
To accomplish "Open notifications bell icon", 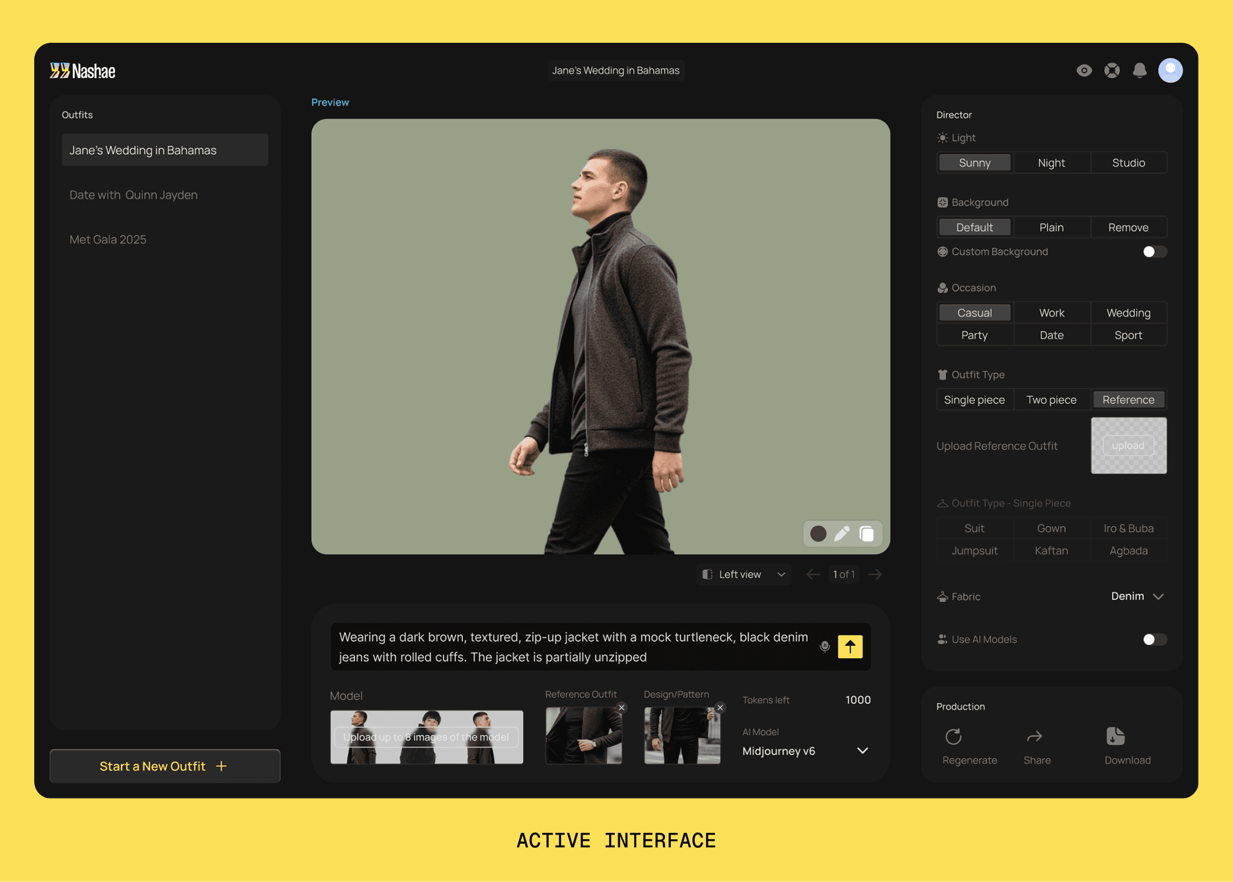I will point(1139,70).
